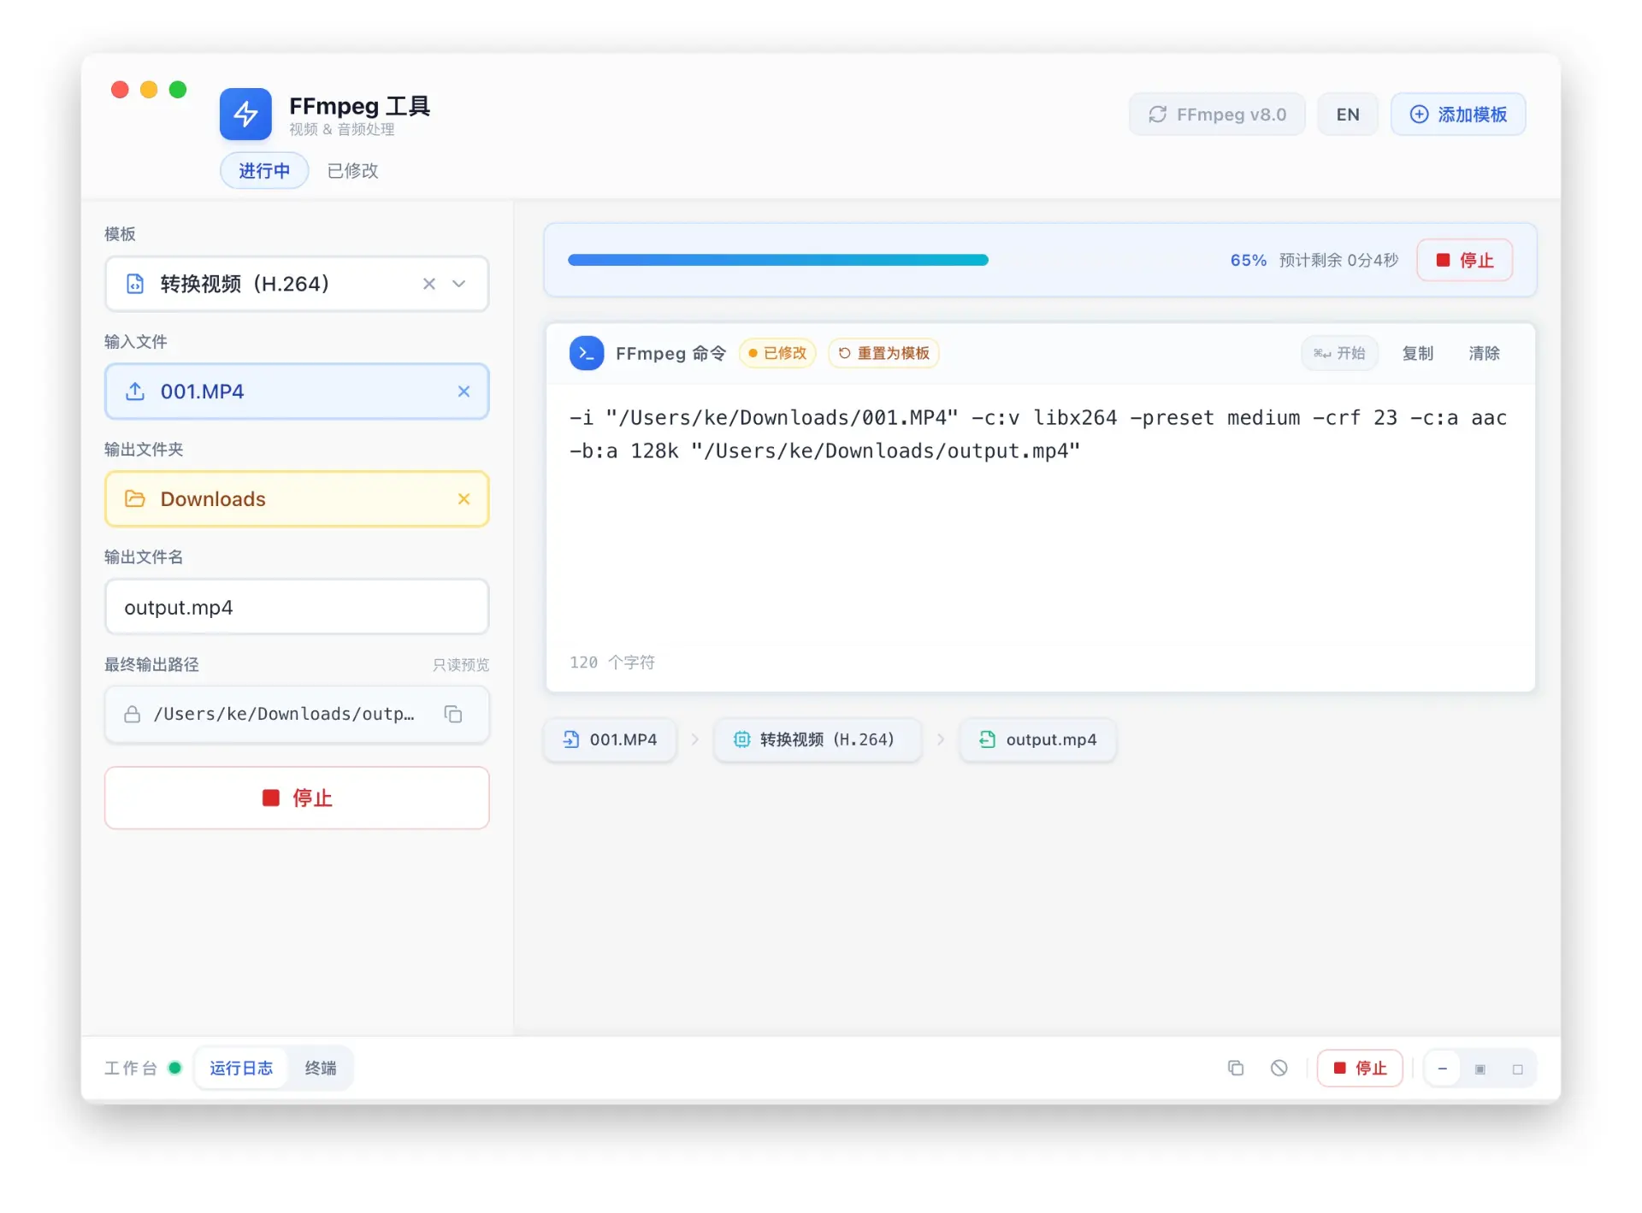Click the orange 已修改 badge on the command panel
1642x1213 pixels.
point(777,353)
